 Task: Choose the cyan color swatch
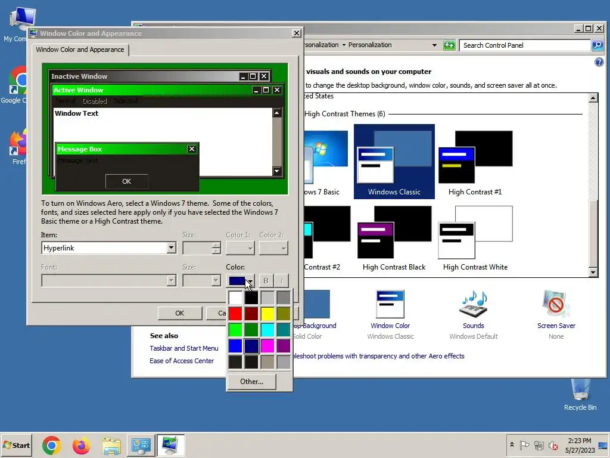coord(267,330)
